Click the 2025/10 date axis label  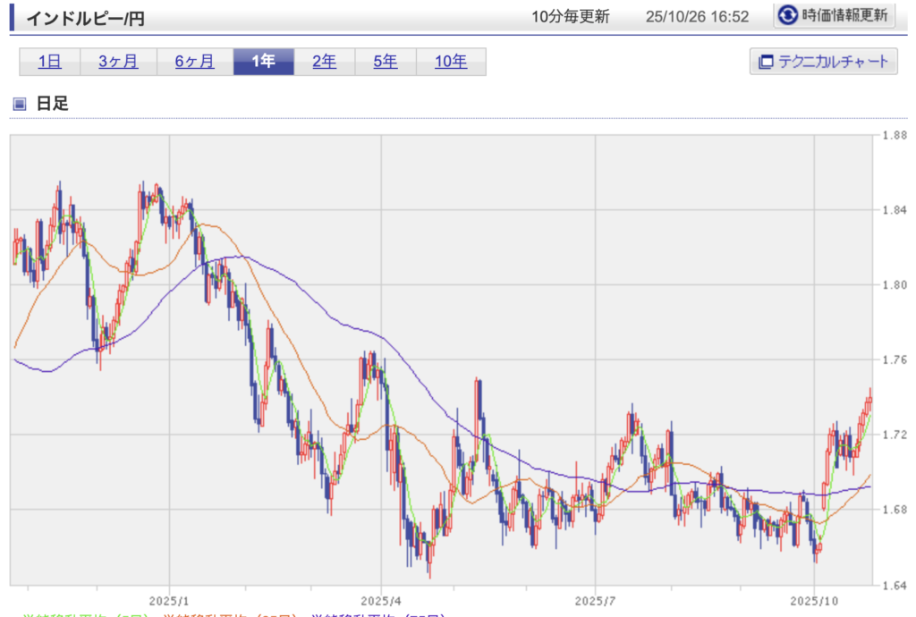(814, 598)
